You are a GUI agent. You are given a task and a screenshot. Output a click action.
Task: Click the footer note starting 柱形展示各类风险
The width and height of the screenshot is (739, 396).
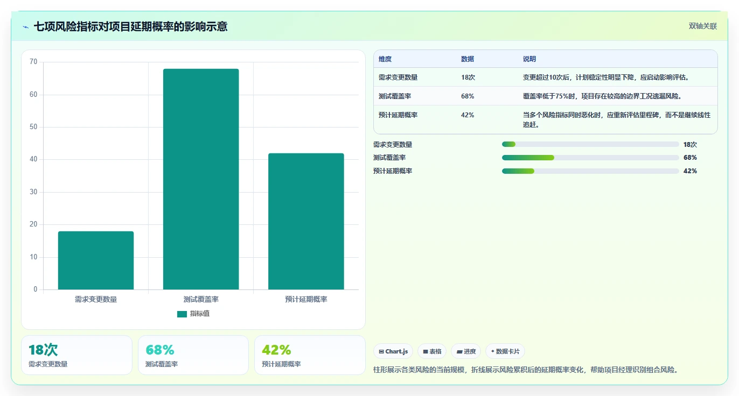click(526, 370)
